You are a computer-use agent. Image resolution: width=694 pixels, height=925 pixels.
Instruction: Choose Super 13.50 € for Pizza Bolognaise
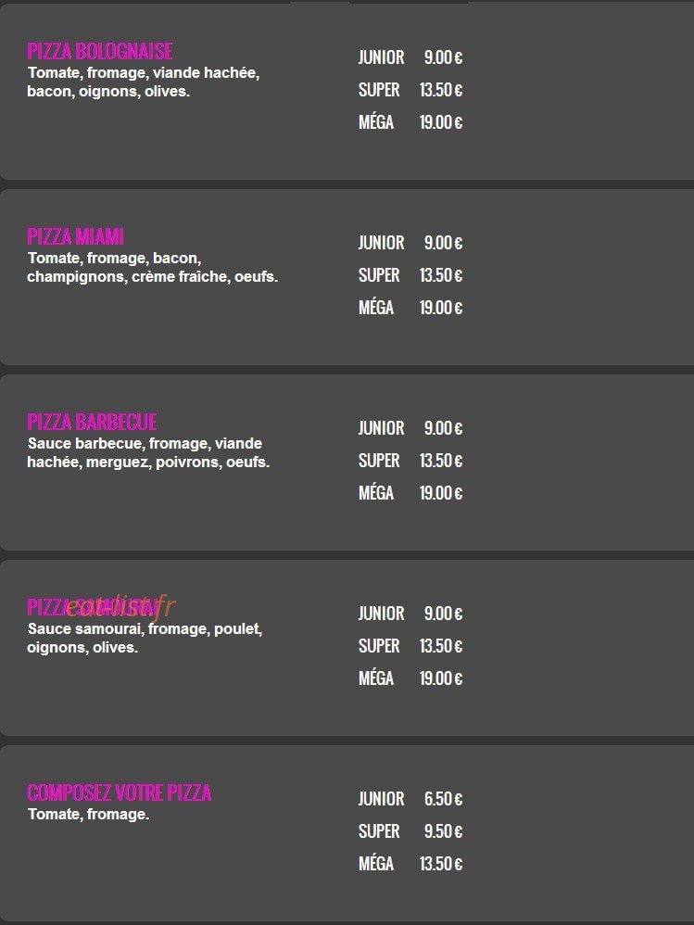point(410,90)
